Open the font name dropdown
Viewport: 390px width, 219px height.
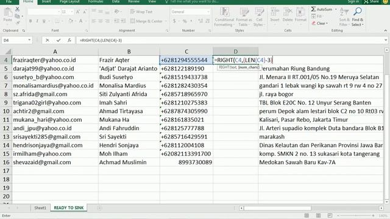pyautogui.click(x=59, y=12)
